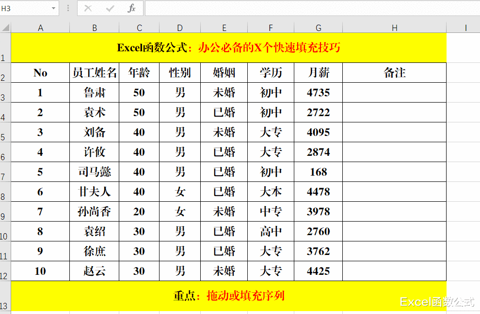The image size is (480, 314).
Task: Click the salary cell '4425'
Action: point(319,271)
